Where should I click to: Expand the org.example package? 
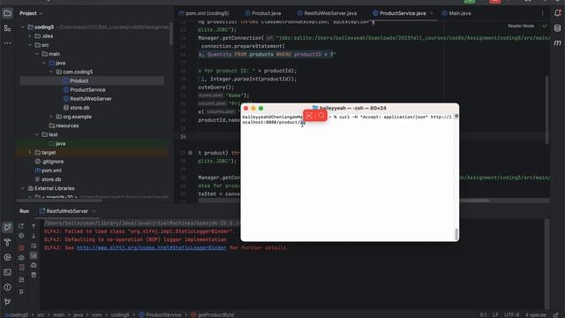tap(51, 117)
